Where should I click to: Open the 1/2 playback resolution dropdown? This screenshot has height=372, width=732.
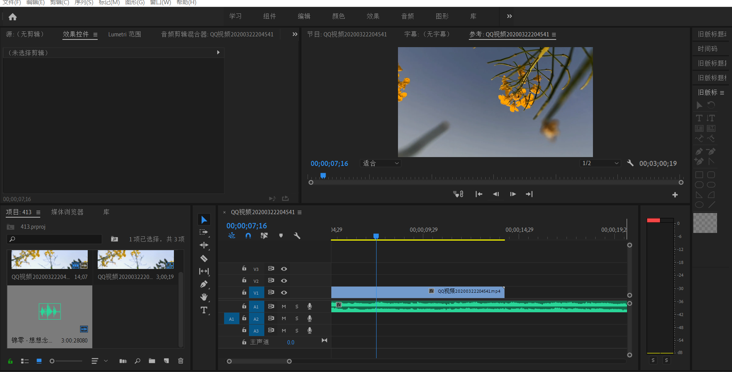(600, 164)
